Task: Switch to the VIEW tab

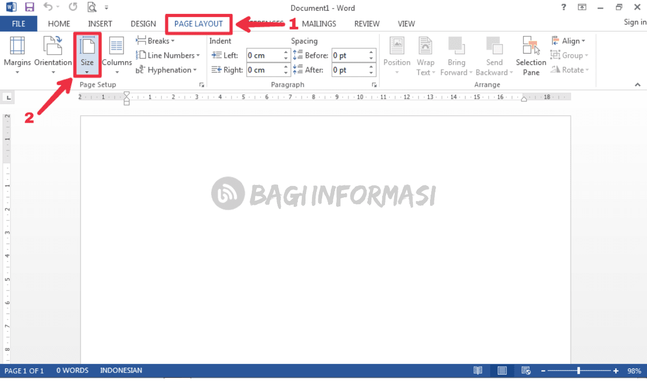Action: tap(406, 24)
